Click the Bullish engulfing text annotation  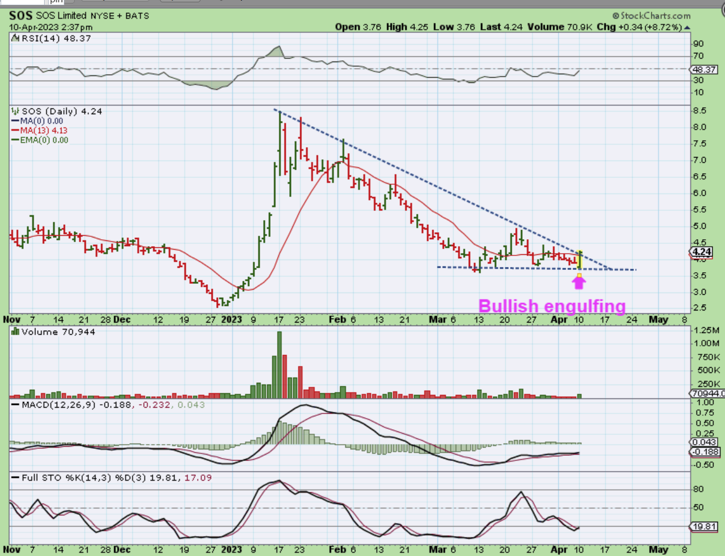552,306
